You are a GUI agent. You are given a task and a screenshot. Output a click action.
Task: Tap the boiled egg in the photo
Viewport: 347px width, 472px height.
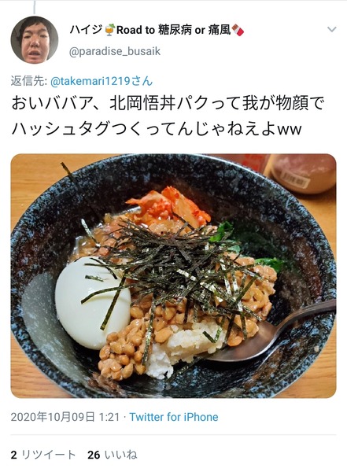click(x=93, y=303)
